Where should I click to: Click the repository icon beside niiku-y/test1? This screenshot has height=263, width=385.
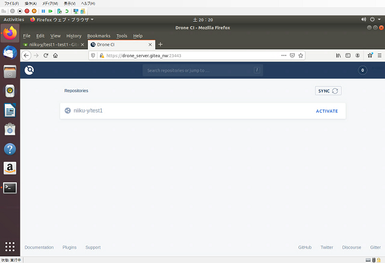[x=67, y=111]
